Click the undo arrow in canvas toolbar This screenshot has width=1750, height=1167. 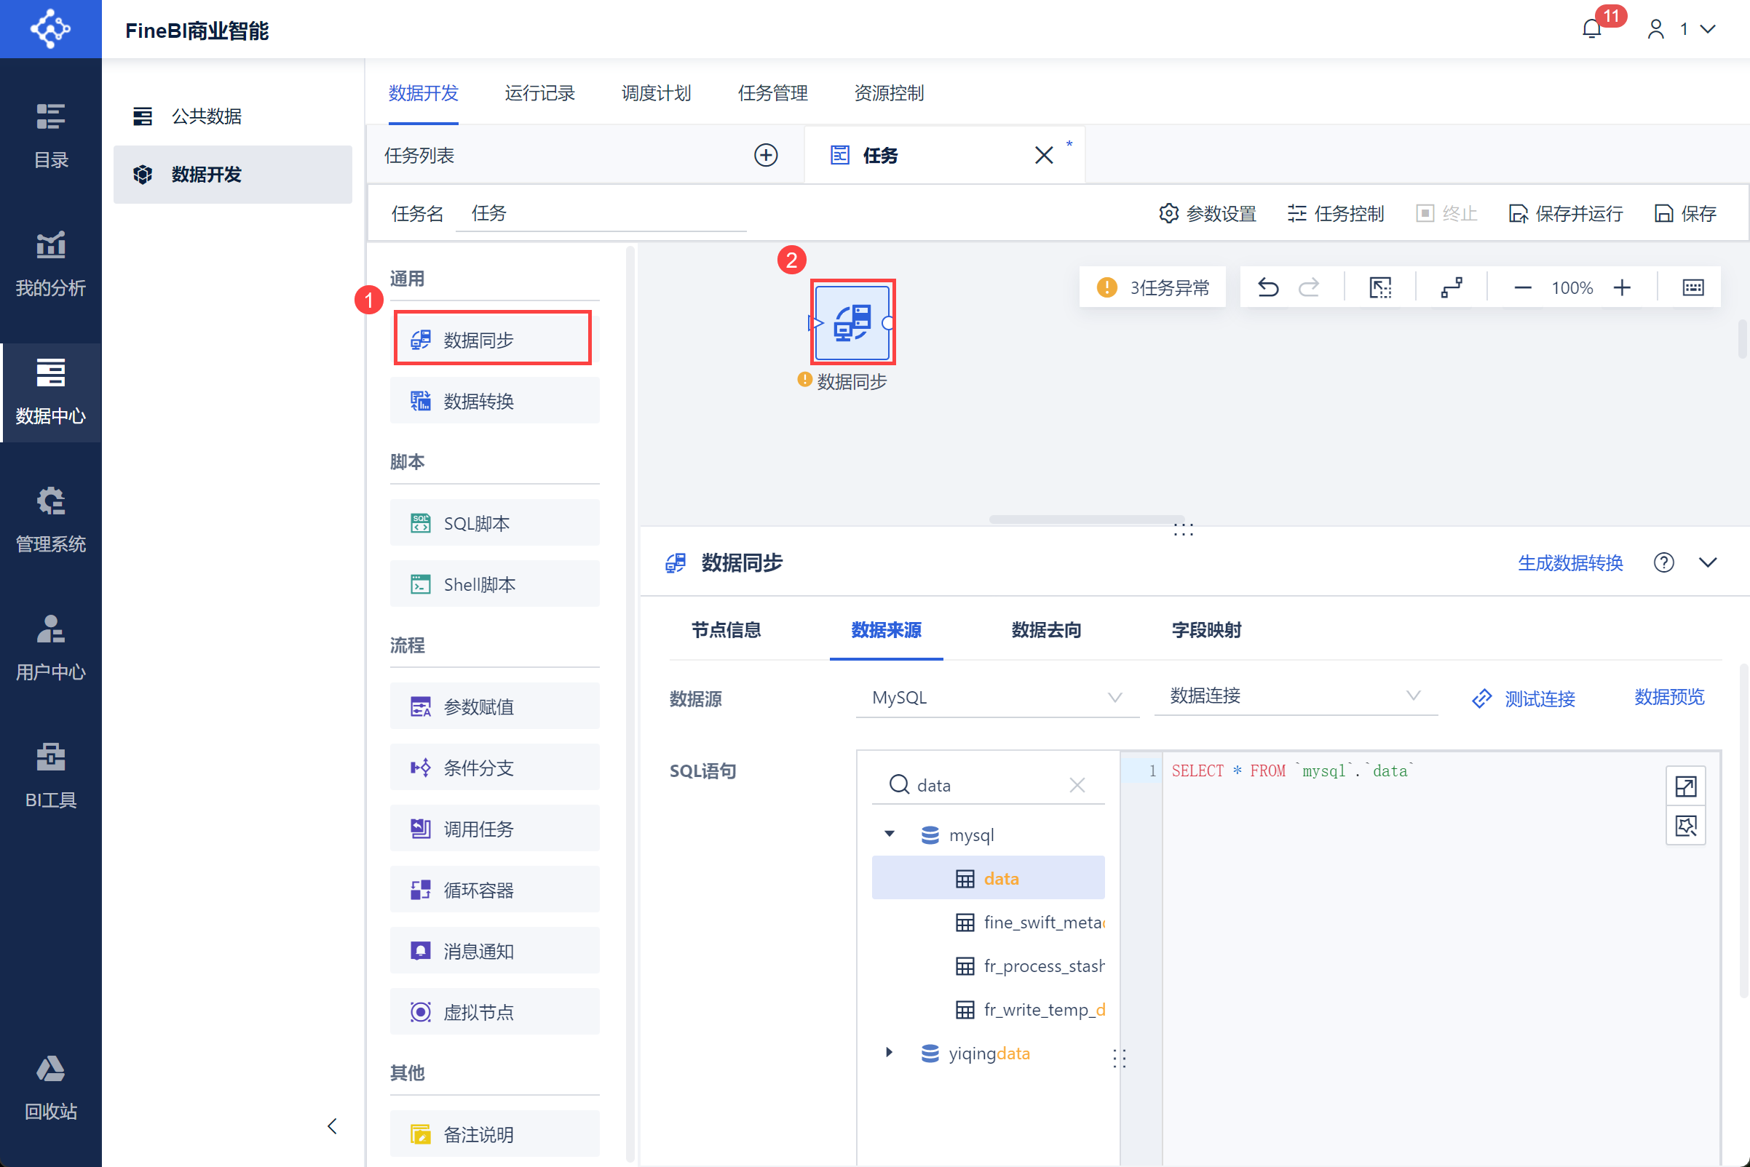1267,287
